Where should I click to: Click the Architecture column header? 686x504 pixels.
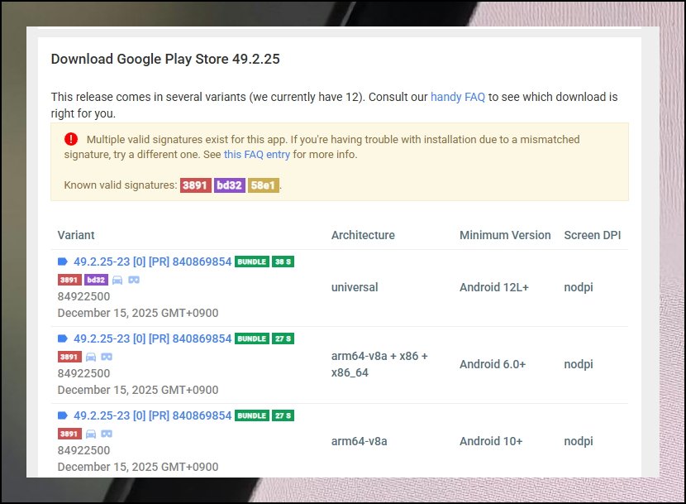363,235
